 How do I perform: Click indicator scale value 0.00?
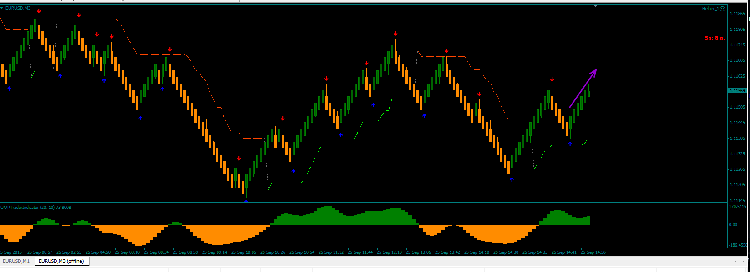733,225
